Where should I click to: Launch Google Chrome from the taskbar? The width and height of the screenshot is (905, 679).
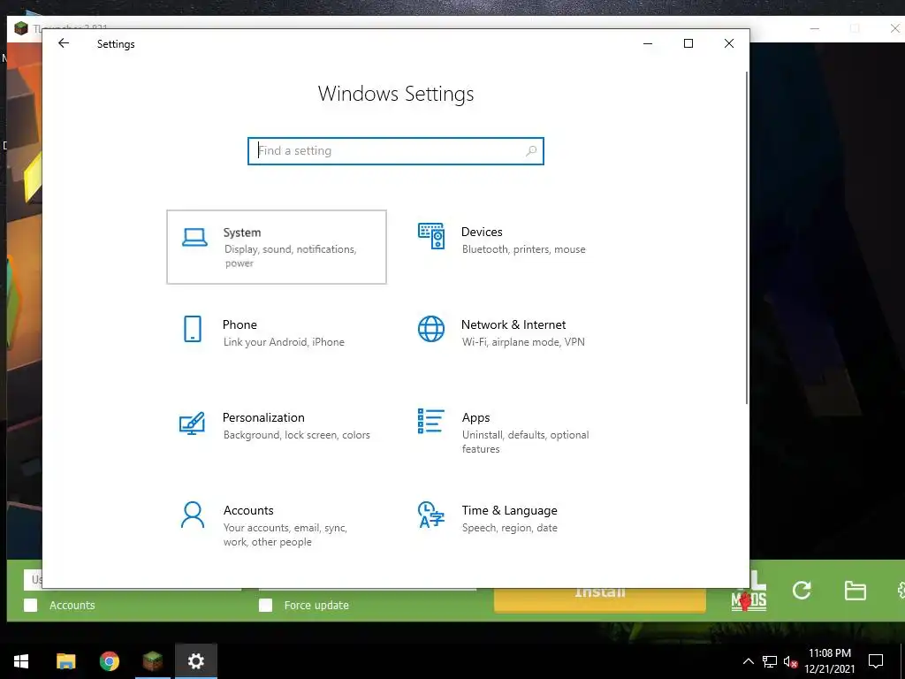tap(109, 661)
